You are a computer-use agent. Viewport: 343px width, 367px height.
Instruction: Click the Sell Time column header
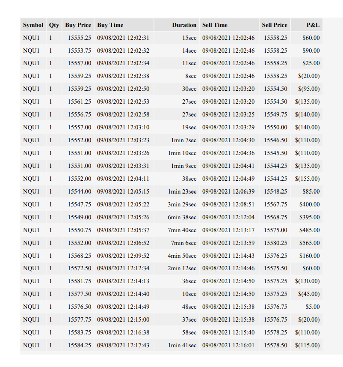229,25
